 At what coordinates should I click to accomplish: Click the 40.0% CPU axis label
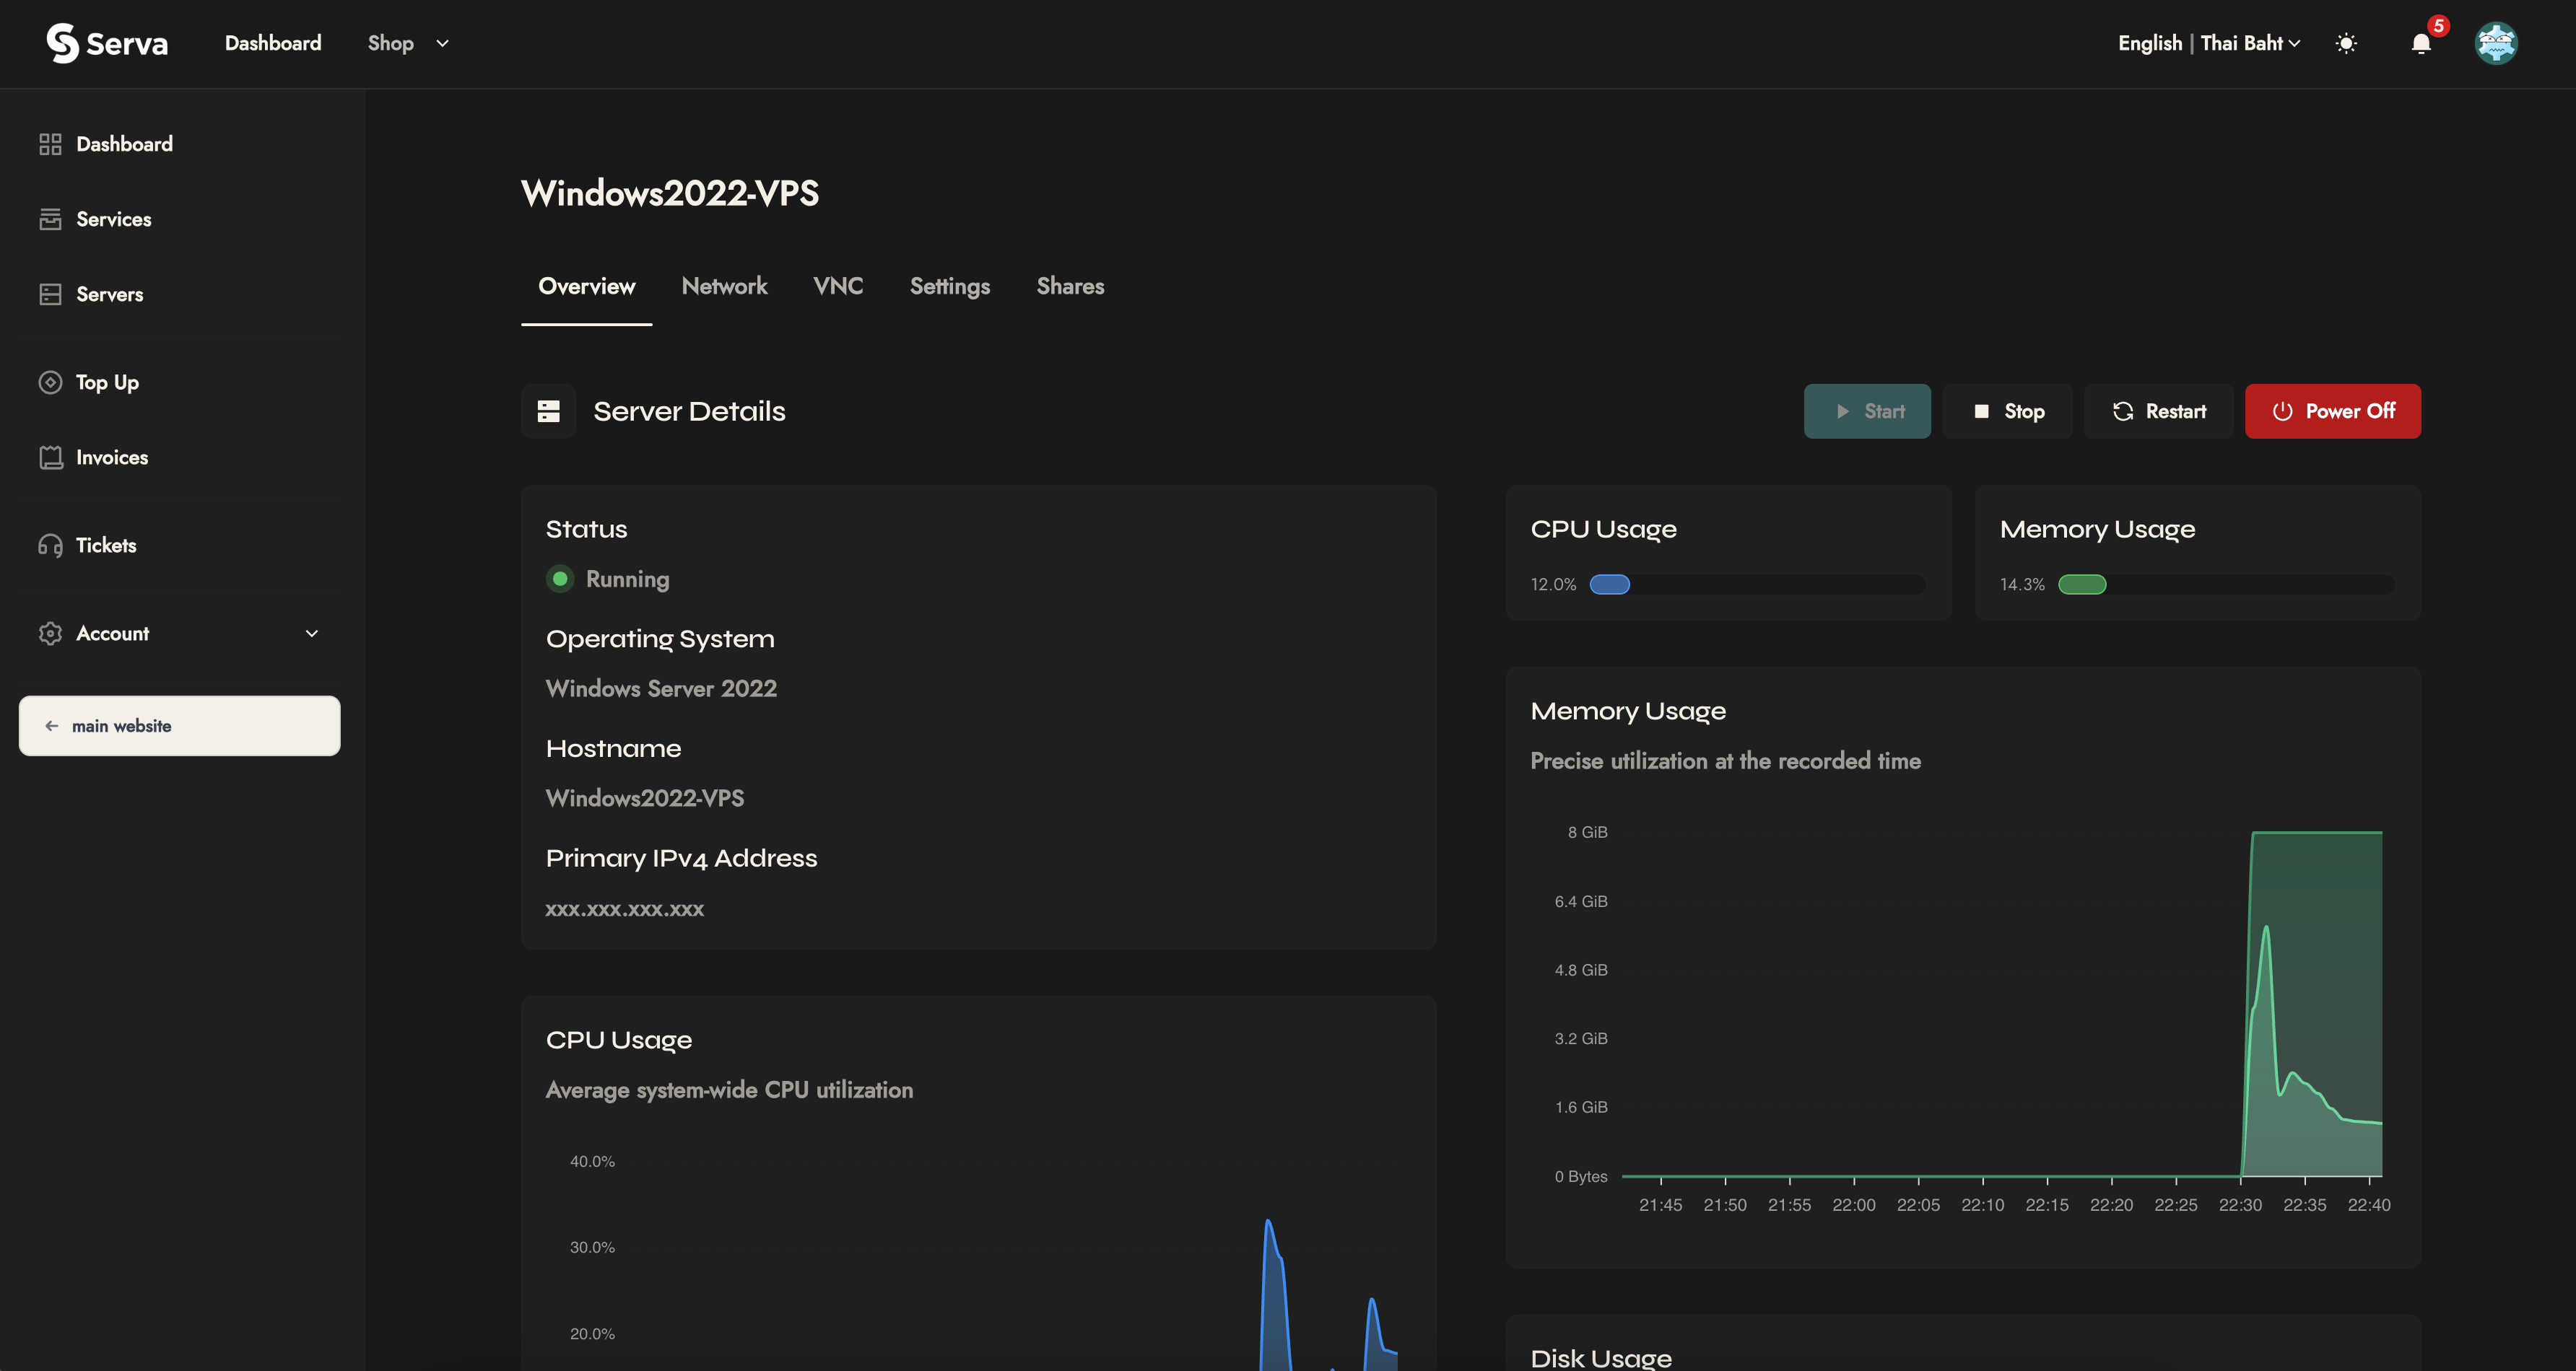[x=592, y=1161]
